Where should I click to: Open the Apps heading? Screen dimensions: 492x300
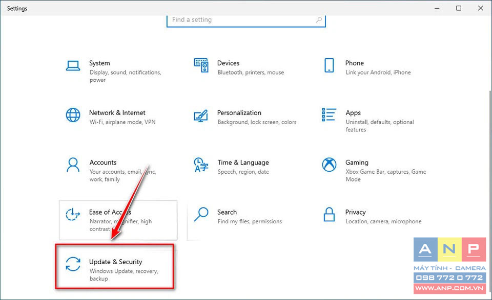(353, 113)
